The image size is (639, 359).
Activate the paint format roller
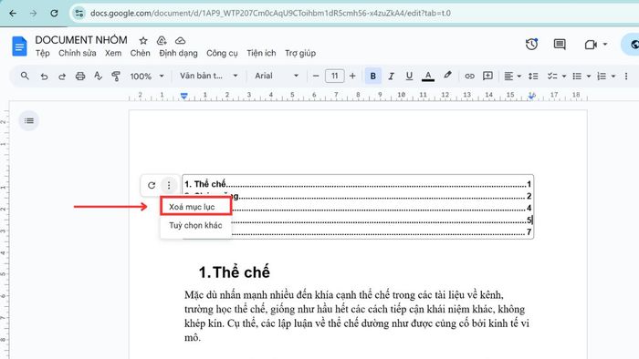coord(116,76)
